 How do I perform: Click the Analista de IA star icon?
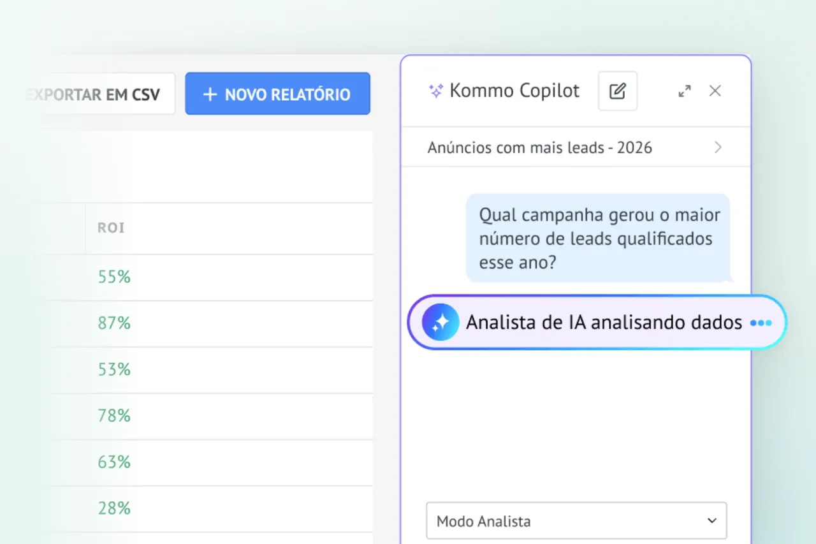coord(441,322)
